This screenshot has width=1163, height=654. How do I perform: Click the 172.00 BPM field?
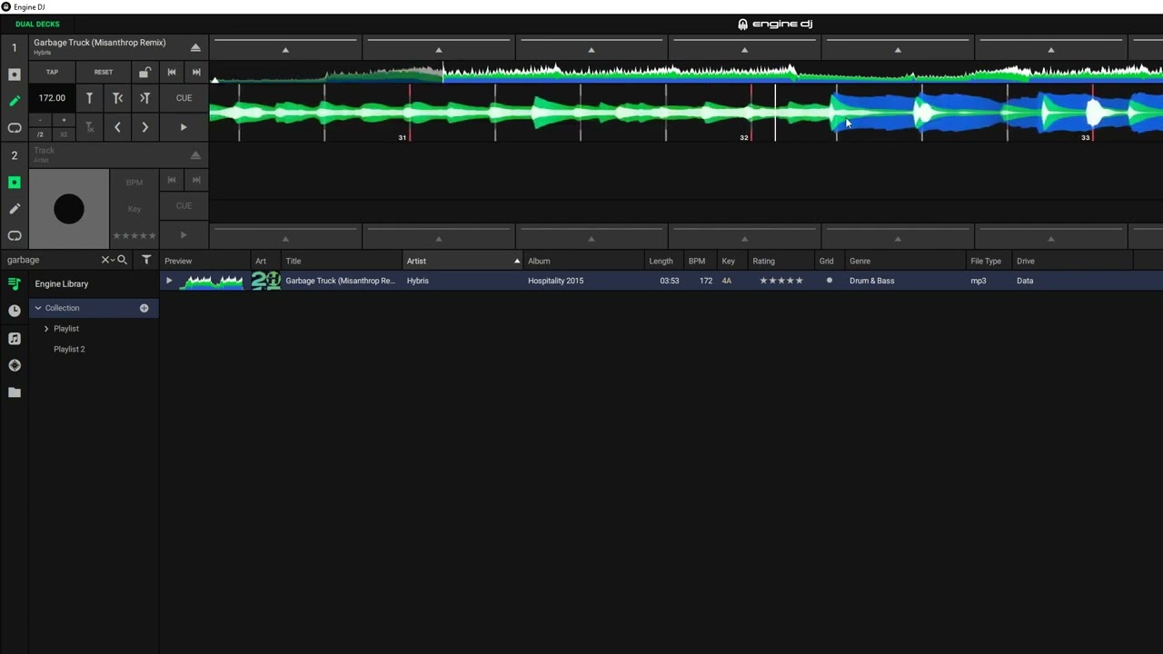(52, 98)
